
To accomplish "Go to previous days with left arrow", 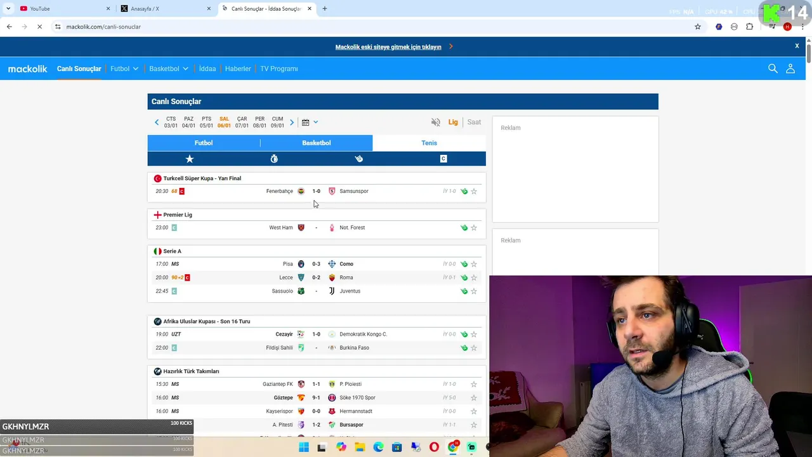I will 157,123.
